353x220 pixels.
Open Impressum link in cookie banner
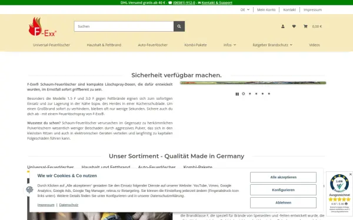[46, 205]
